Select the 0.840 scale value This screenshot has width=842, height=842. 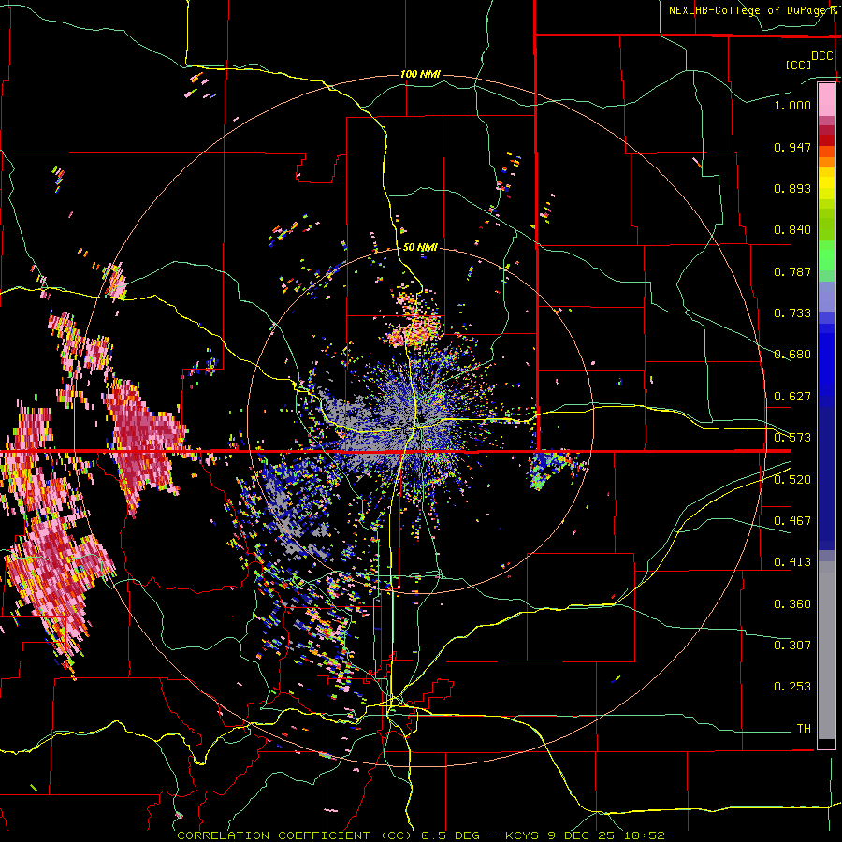click(792, 230)
